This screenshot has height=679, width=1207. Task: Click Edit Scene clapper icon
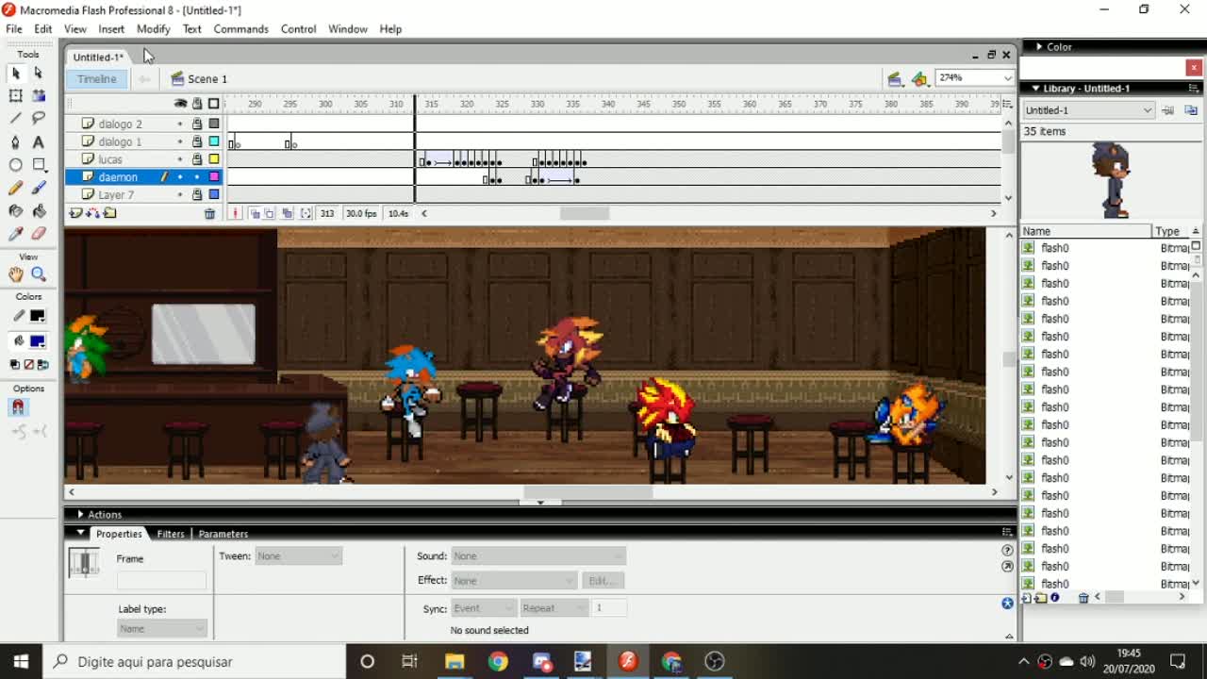(894, 78)
